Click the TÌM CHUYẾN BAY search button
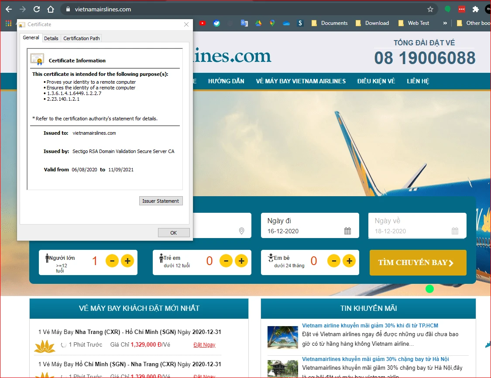Viewport: 491px width, 378px height. click(x=418, y=262)
